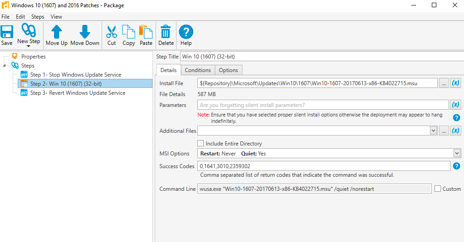Collapse the Steps tree node

click(x=4, y=65)
